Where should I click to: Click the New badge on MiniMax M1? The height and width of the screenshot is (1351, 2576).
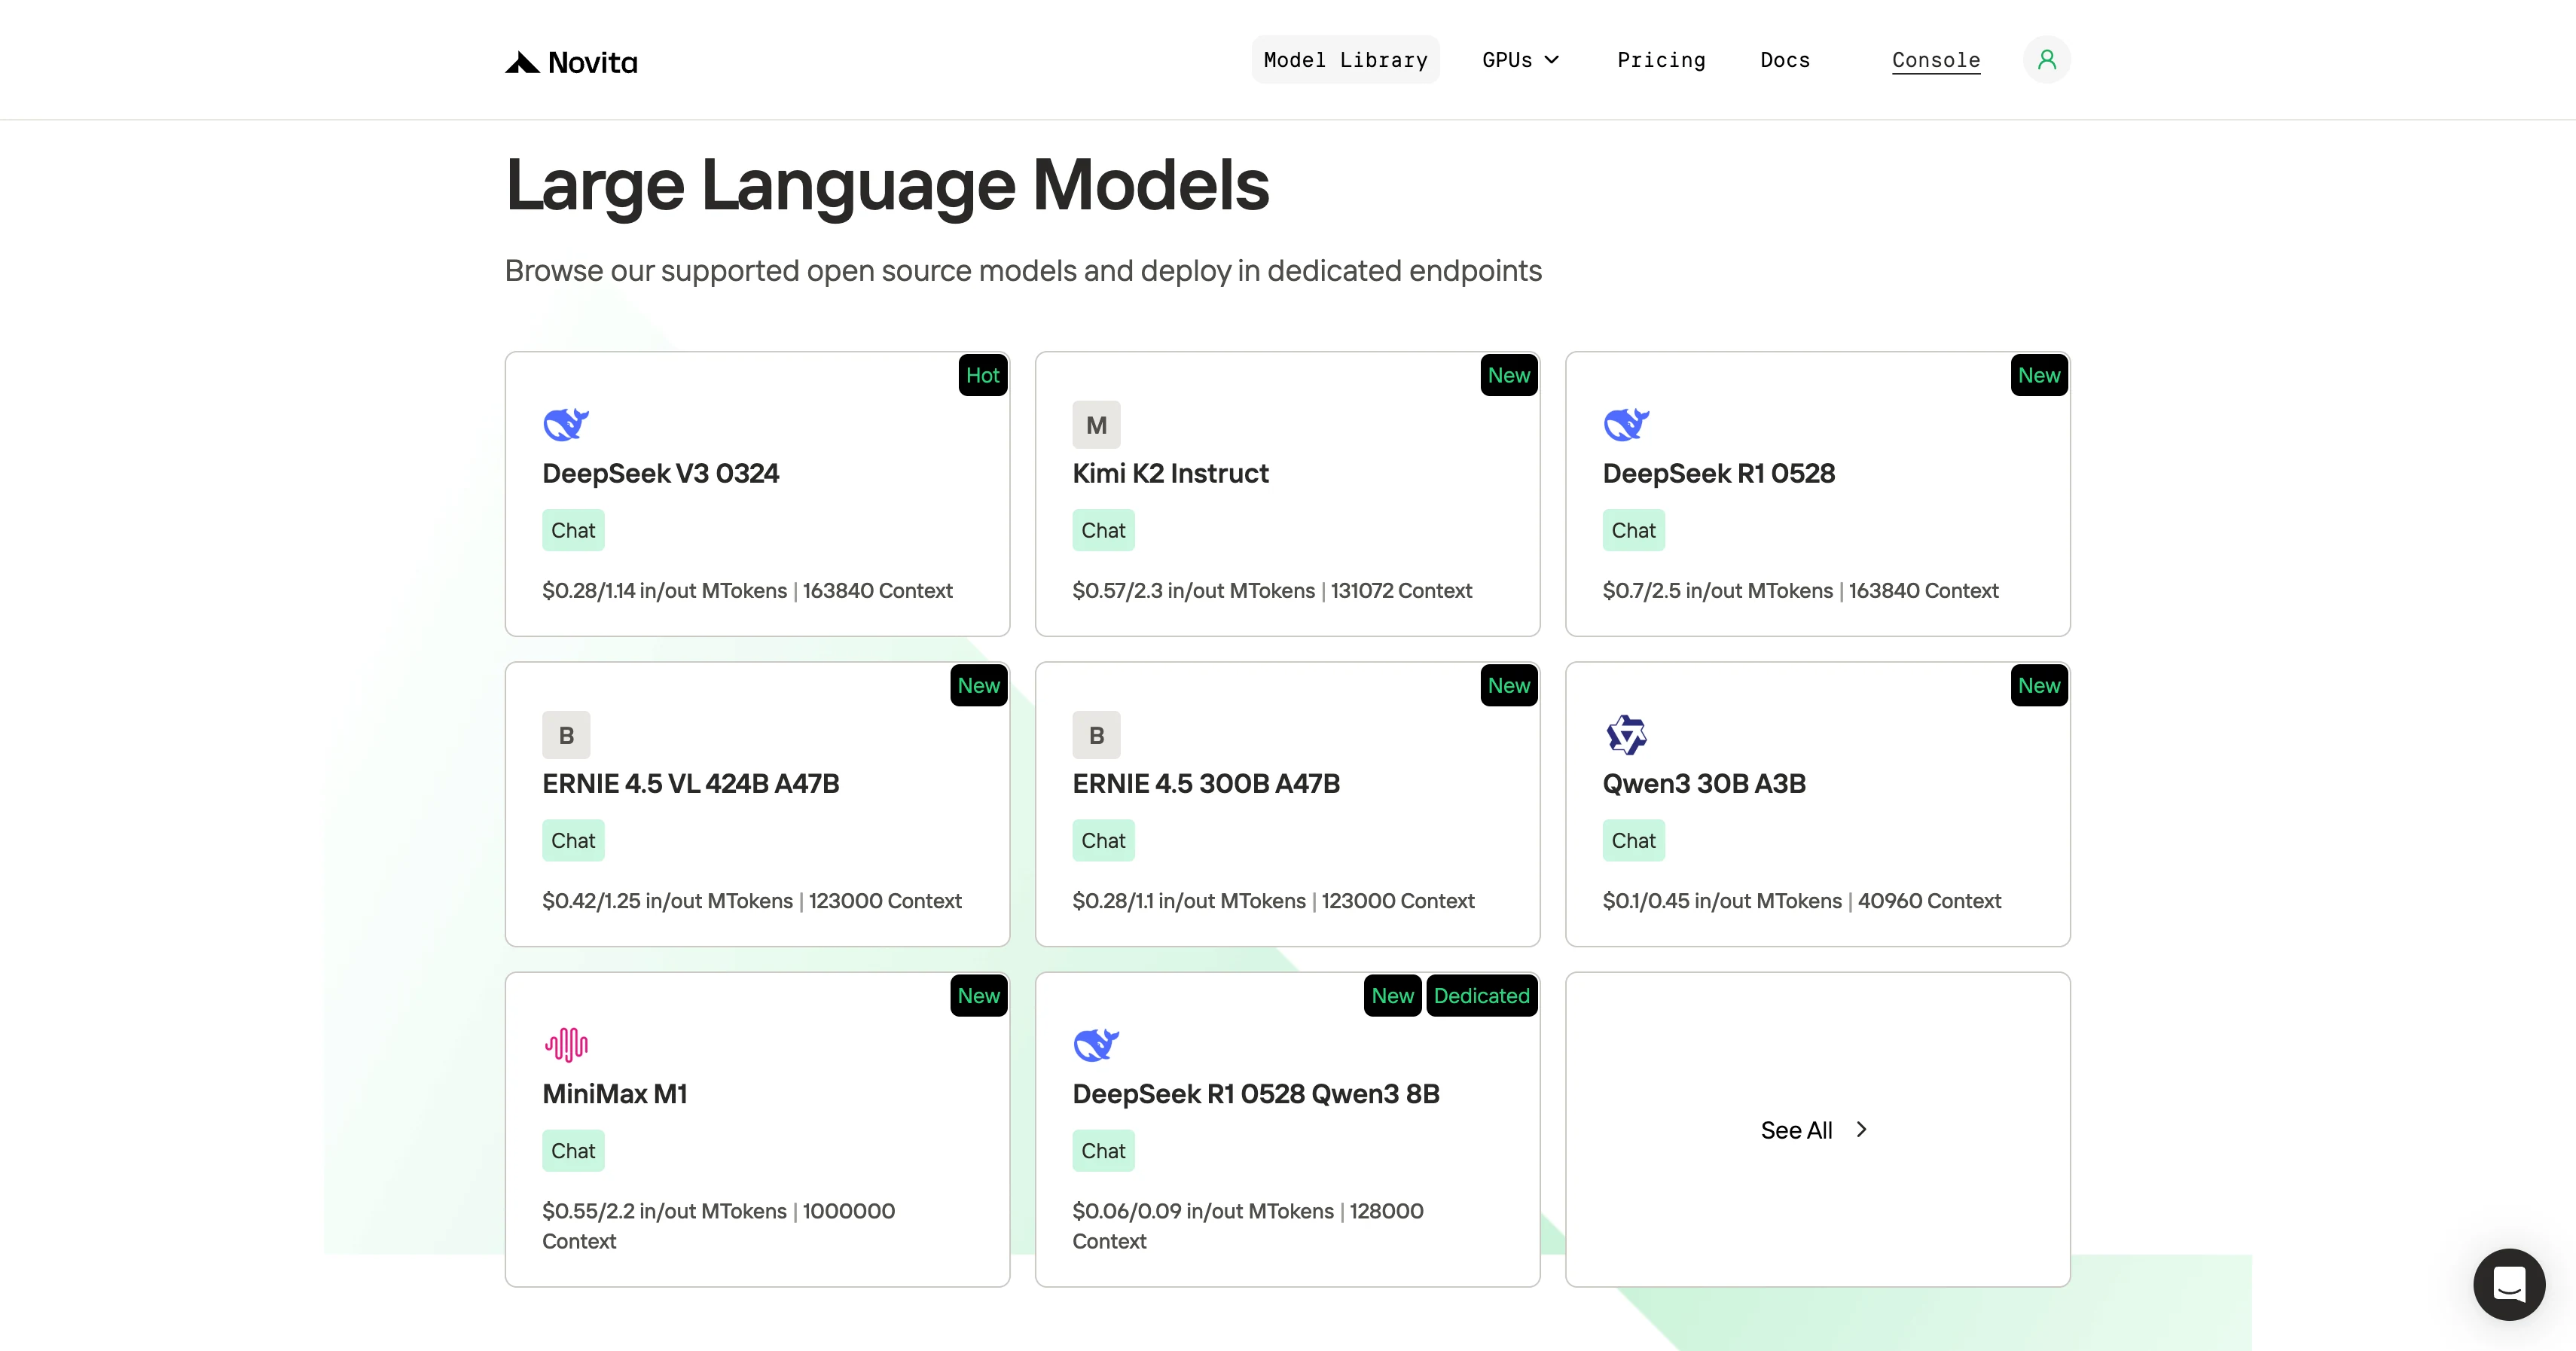pyautogui.click(x=979, y=995)
